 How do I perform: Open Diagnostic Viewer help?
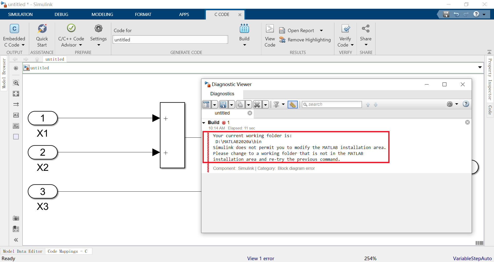coord(466,104)
